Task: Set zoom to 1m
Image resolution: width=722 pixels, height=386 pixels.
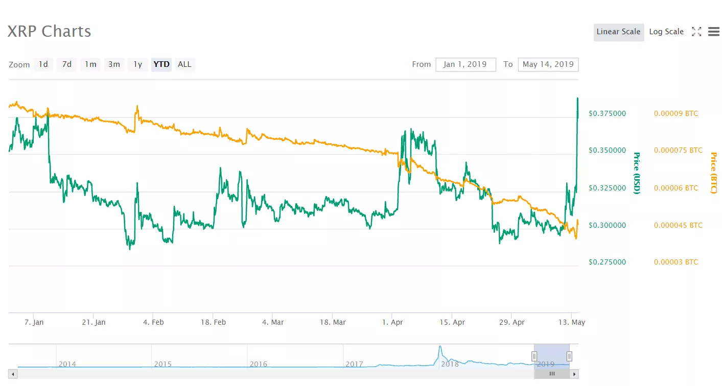Action: (90, 64)
